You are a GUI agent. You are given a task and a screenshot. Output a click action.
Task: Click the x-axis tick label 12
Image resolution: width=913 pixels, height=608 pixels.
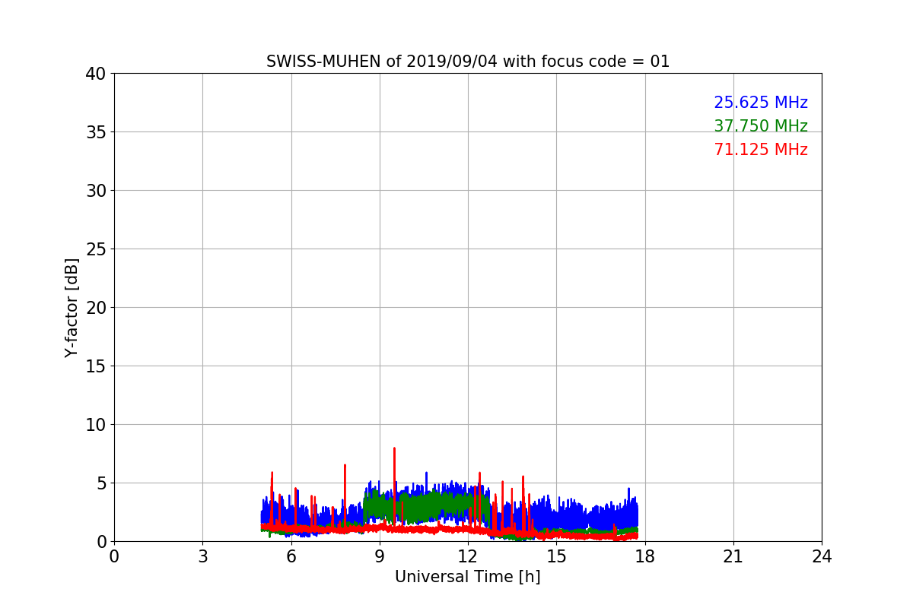(x=468, y=556)
